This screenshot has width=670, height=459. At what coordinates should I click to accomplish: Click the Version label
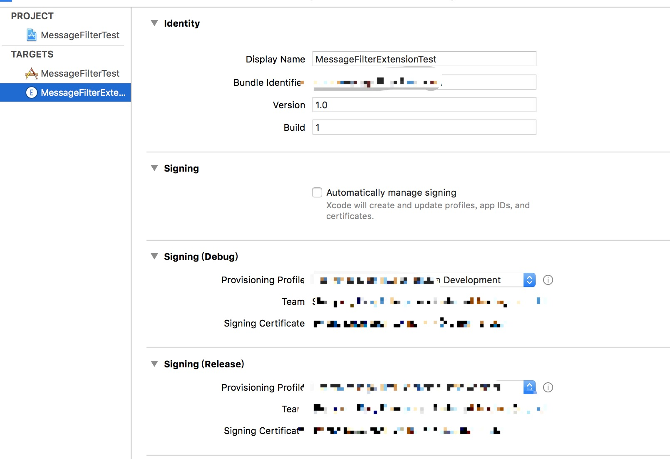[x=289, y=105]
